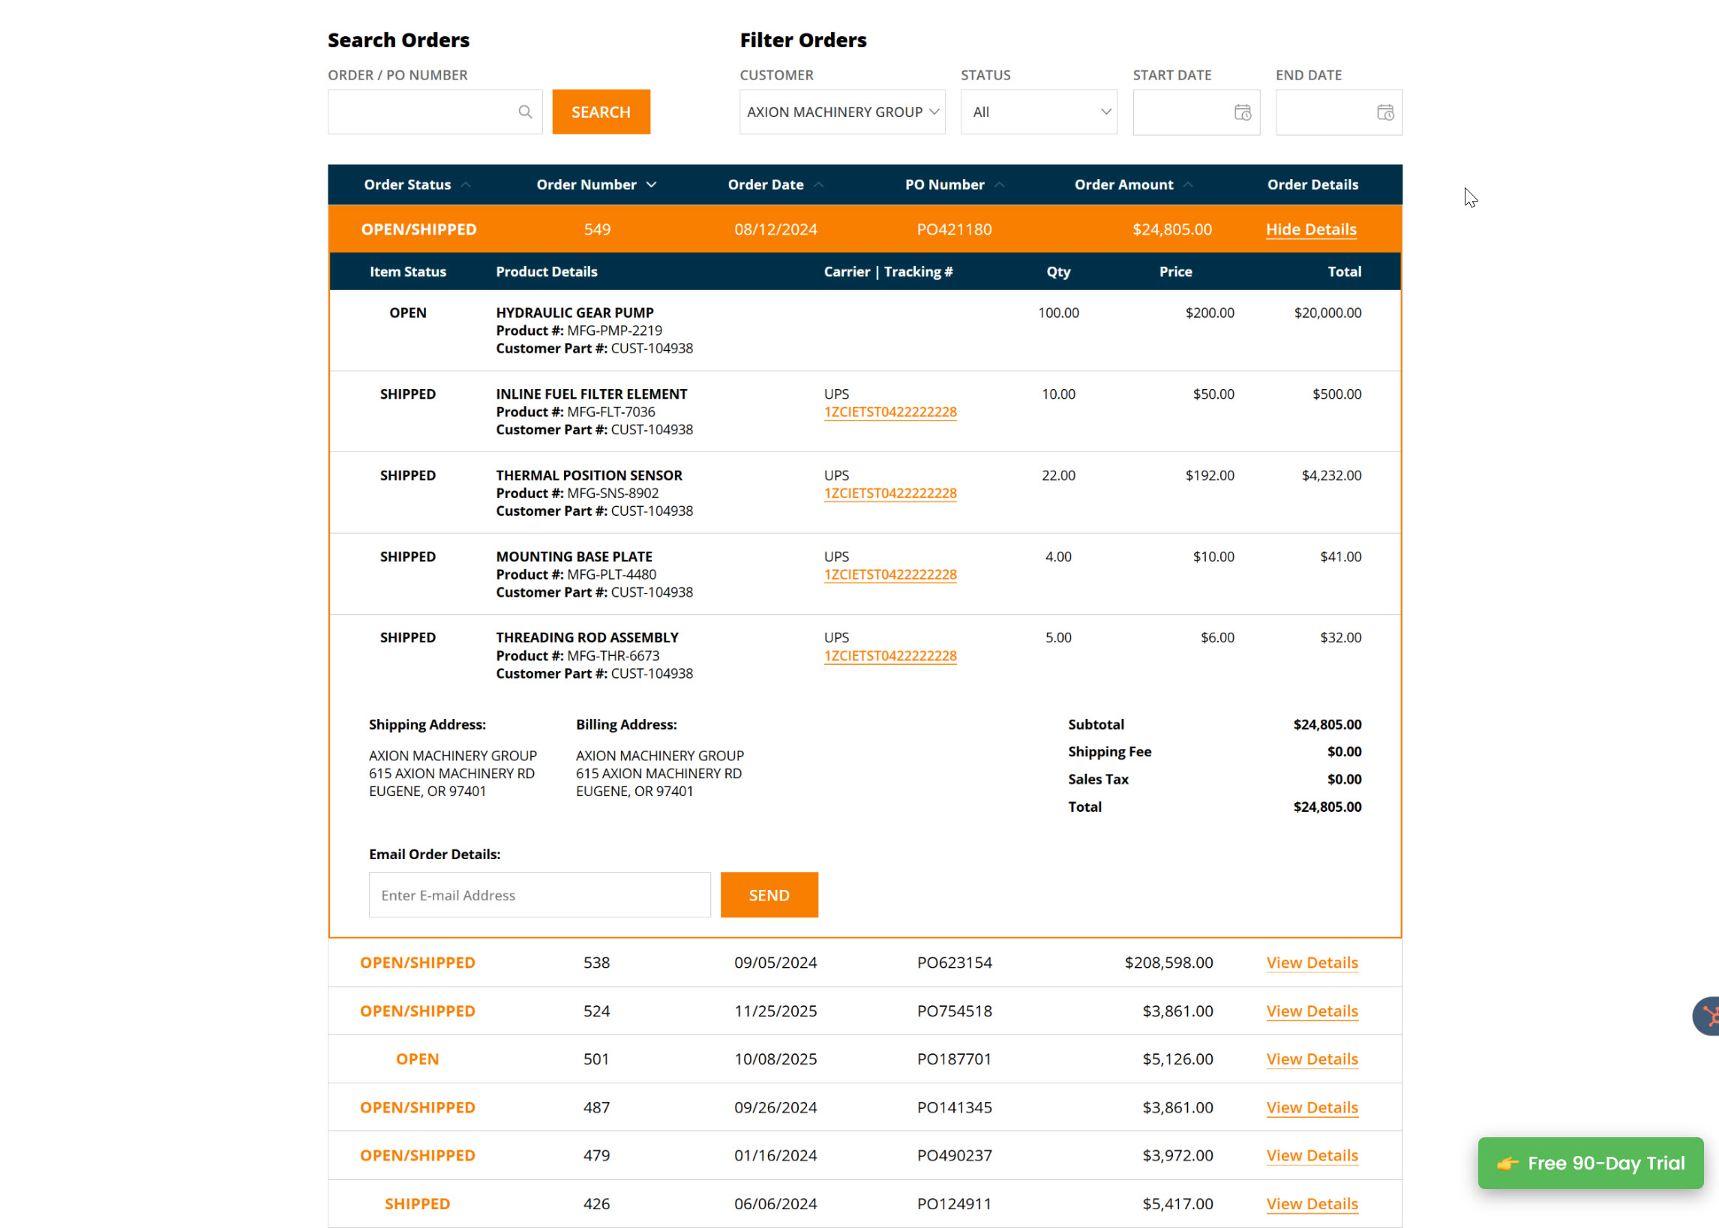The image size is (1719, 1228).
Task: Click PO number PO490237
Action: click(x=955, y=1155)
